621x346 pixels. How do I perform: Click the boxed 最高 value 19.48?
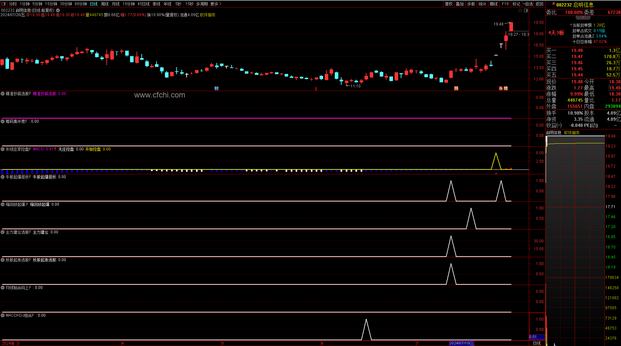pos(615,88)
